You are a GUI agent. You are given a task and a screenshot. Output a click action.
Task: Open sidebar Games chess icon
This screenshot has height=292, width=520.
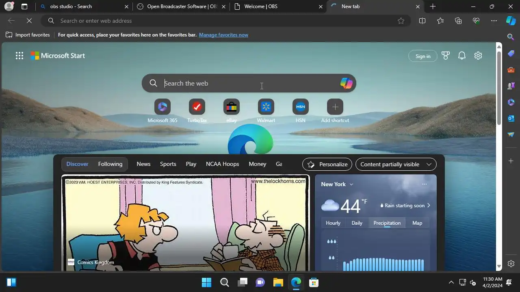pyautogui.click(x=511, y=86)
